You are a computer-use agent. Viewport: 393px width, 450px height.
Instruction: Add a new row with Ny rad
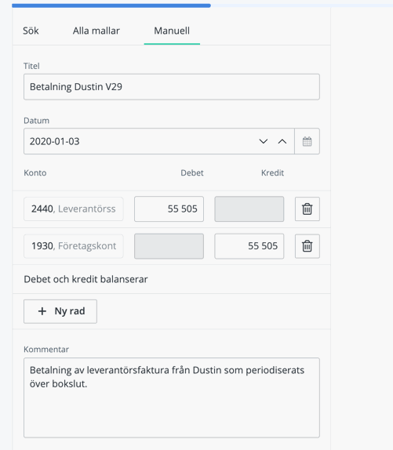tap(60, 311)
